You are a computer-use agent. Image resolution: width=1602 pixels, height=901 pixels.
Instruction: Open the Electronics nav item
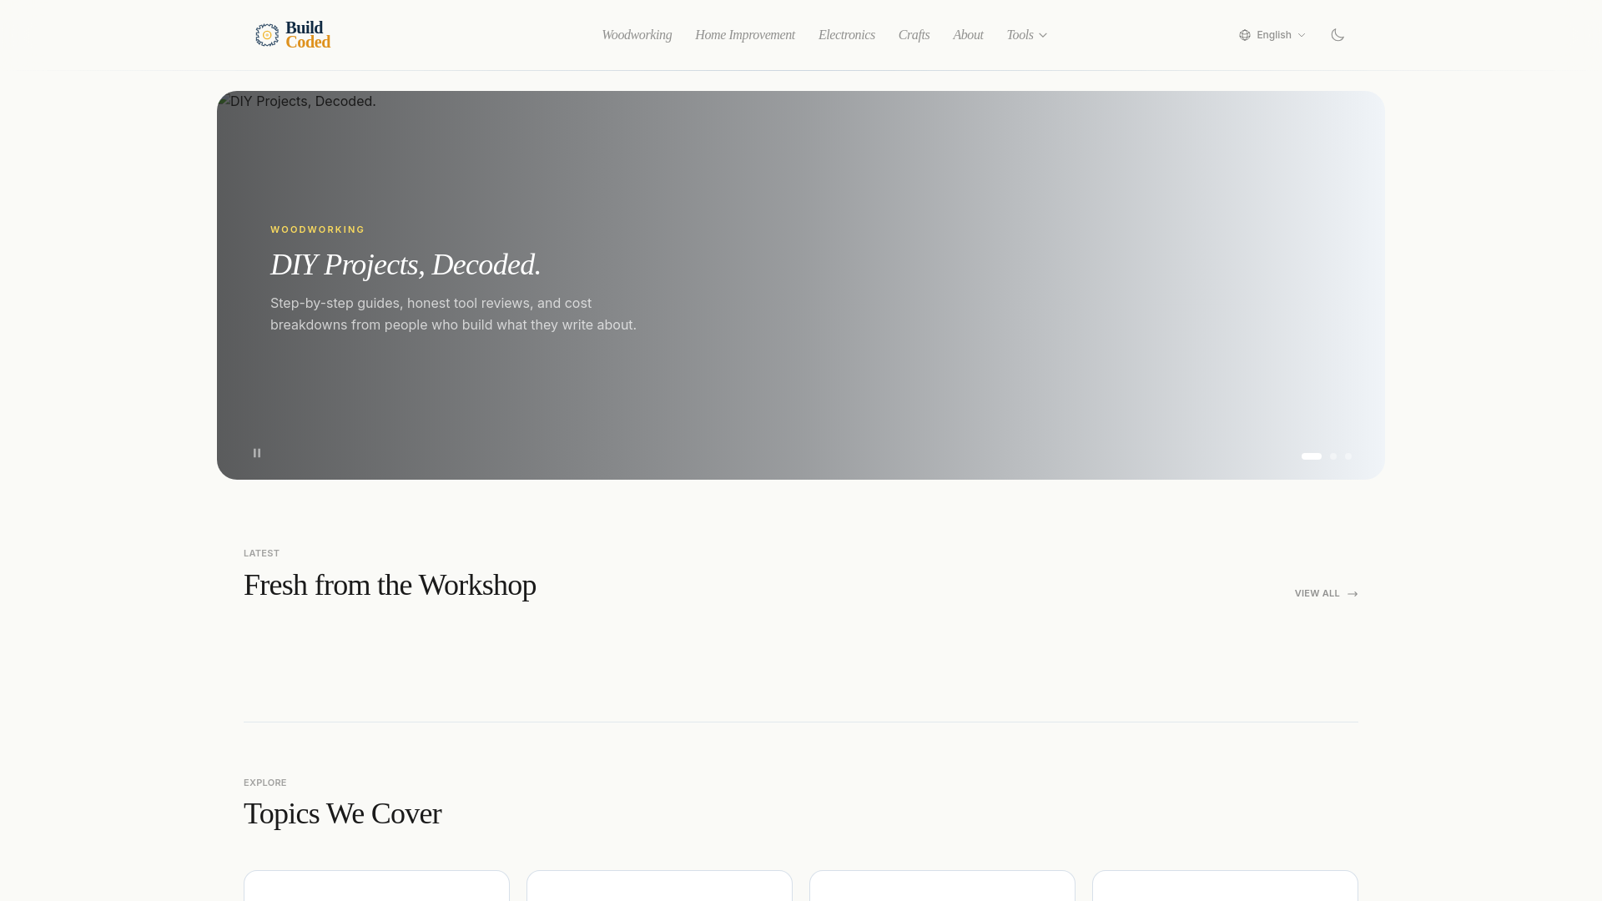pos(847,35)
